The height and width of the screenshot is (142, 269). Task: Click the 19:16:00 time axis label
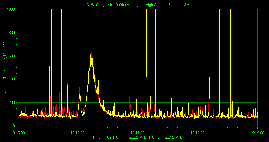pyautogui.click(x=78, y=133)
